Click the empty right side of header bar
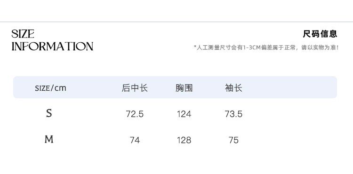 (x=290, y=87)
